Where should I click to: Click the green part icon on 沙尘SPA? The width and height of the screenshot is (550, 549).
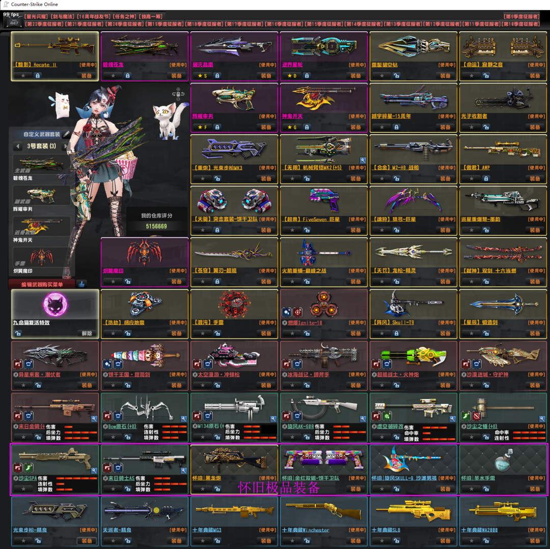pyautogui.click(x=29, y=468)
